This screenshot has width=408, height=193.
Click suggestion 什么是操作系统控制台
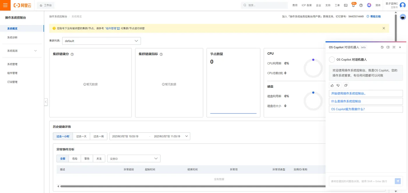pos(366,101)
